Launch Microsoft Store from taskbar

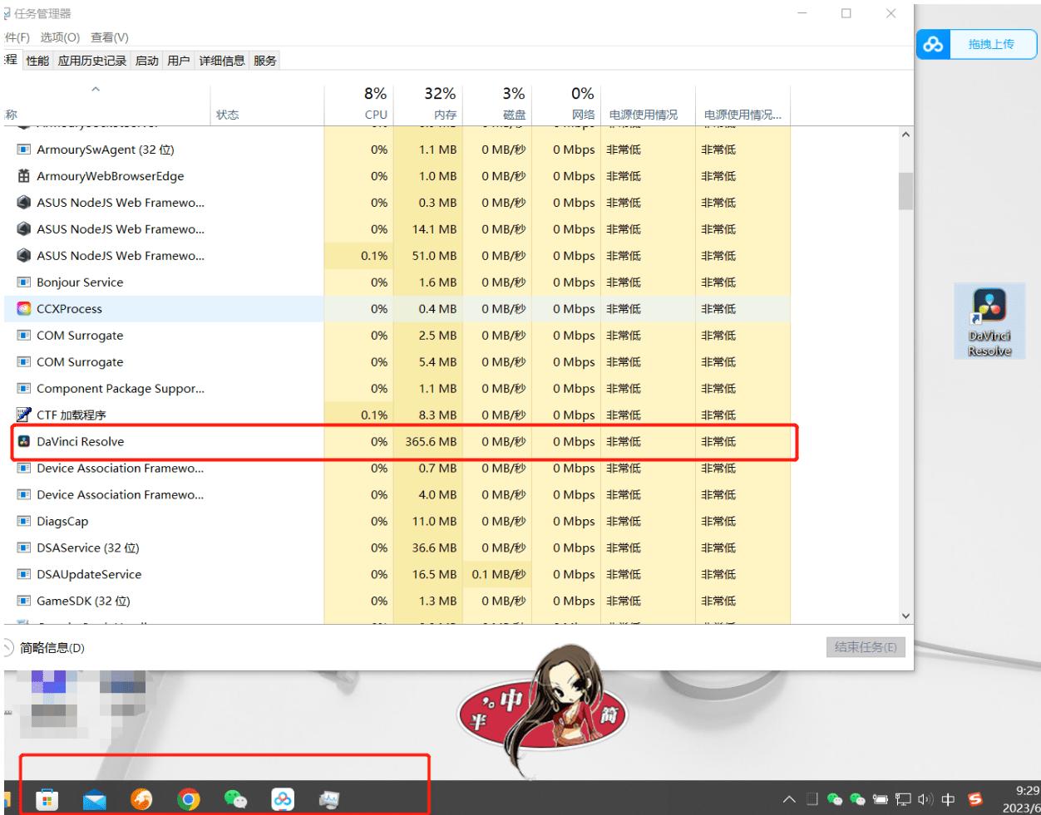click(x=47, y=799)
